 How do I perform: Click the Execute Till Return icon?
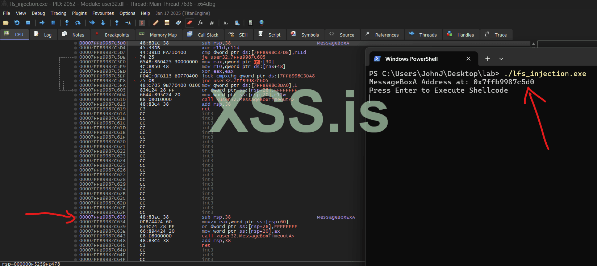(117, 23)
